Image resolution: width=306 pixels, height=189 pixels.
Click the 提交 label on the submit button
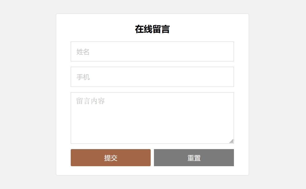(111, 158)
